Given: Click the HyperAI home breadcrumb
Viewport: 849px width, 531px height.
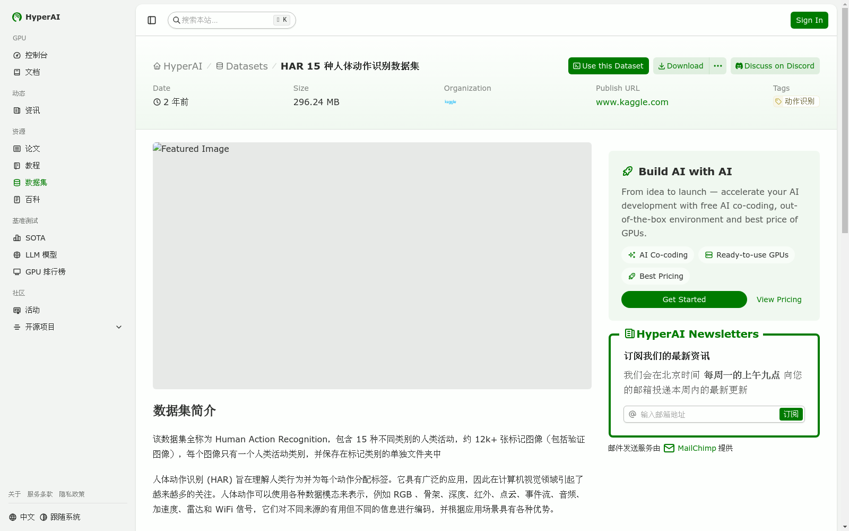Looking at the screenshot, I should point(178,66).
